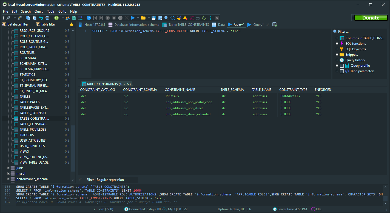Open the dropdown arrow next to the folder icon
The image size is (390, 213).
[149, 18]
